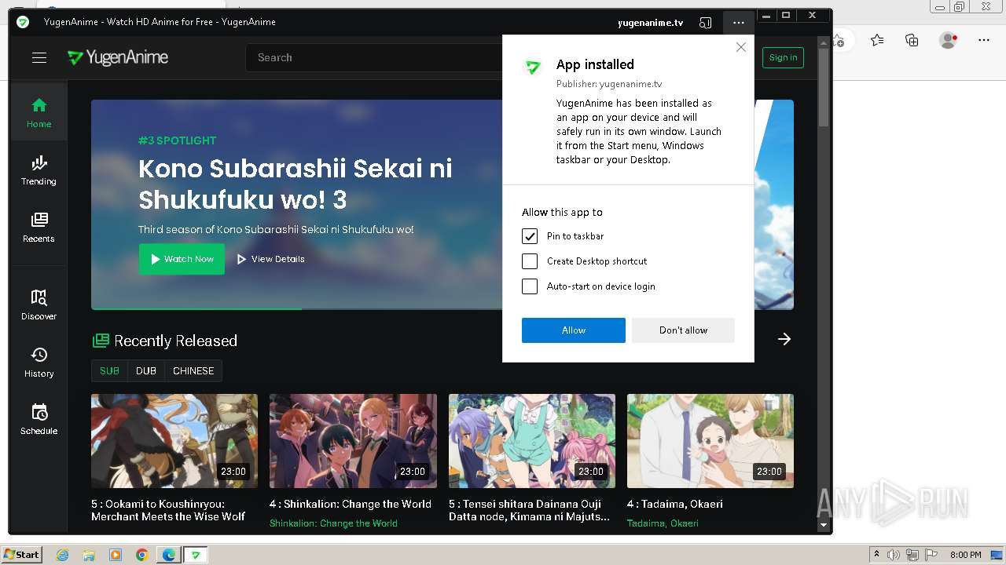Go to Home in the sidebar
Screen dimensions: 1006x565
tap(39, 112)
